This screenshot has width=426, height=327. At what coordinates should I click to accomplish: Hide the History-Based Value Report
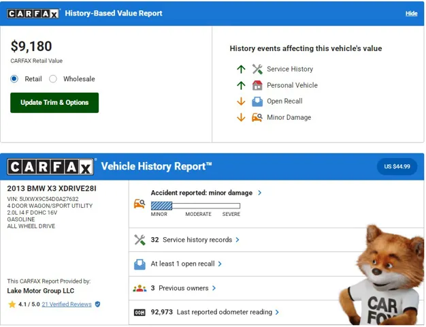coord(411,14)
